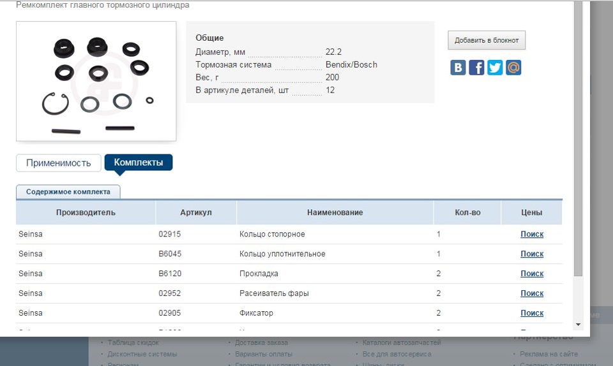Click the Артикул column header
Viewport: 613px width, 366px height.
pos(196,212)
